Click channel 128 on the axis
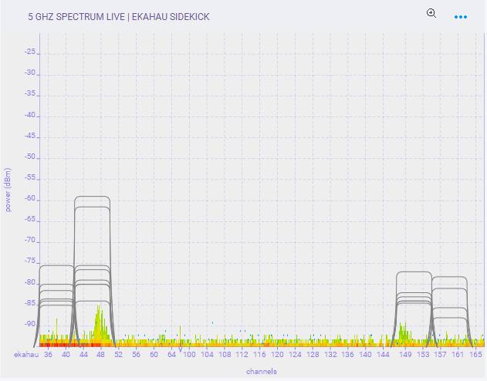The width and height of the screenshot is (487, 381). pyautogui.click(x=313, y=354)
